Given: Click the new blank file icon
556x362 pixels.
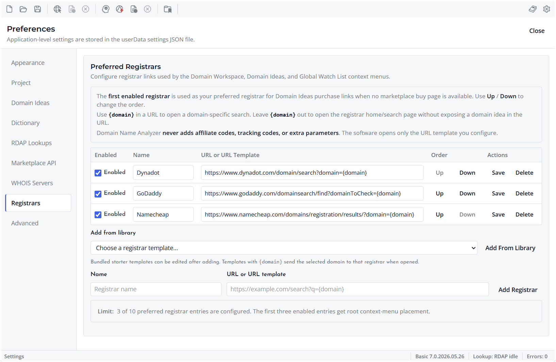Looking at the screenshot, I should (x=10, y=9).
